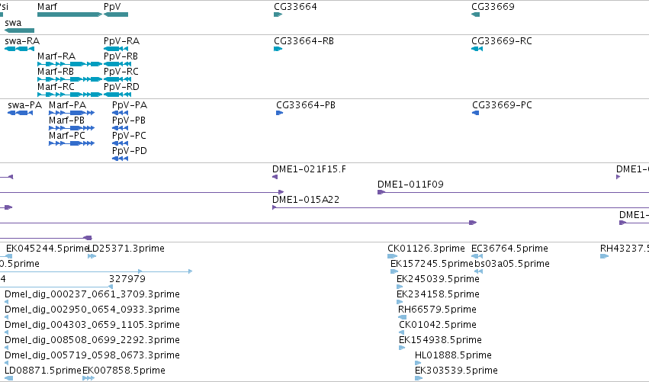Screen dimensions: 649x382
Task: Select the CG33669 gene arrow
Action: [476, 14]
